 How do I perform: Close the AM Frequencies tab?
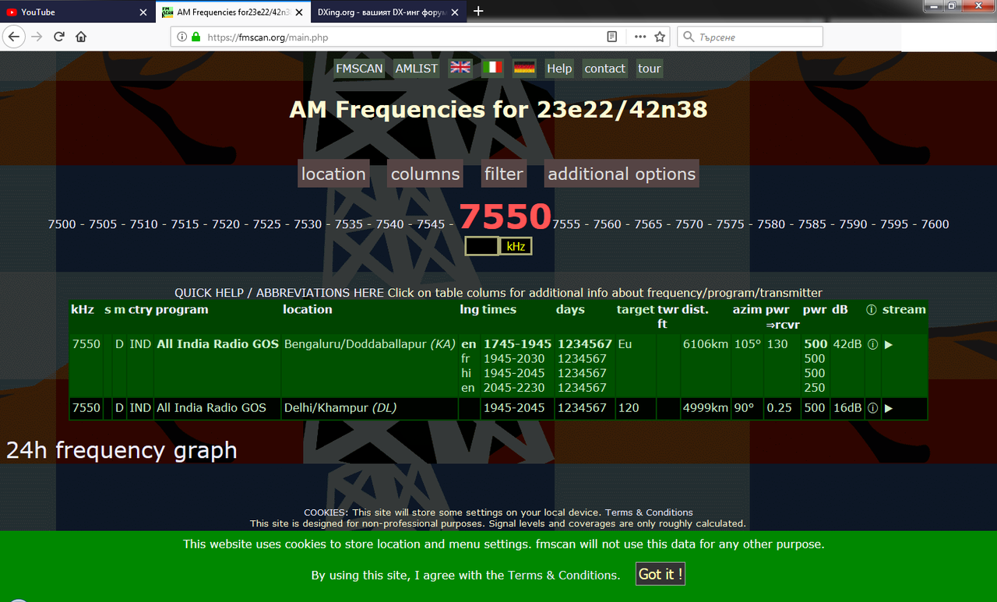click(300, 12)
